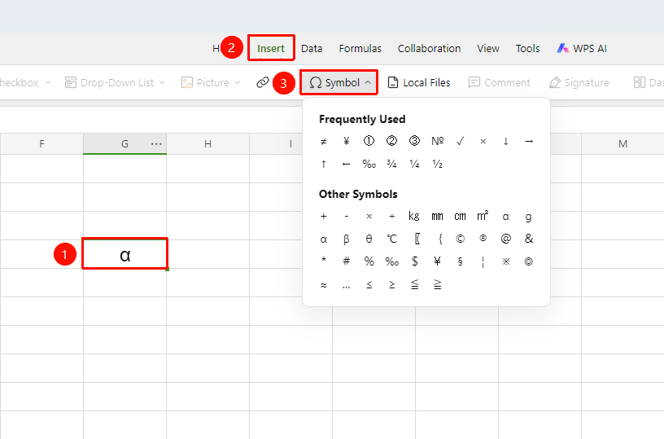Viewport: 664px width, 439px height.
Task: Insert the up arrow symbol
Action: click(x=324, y=165)
